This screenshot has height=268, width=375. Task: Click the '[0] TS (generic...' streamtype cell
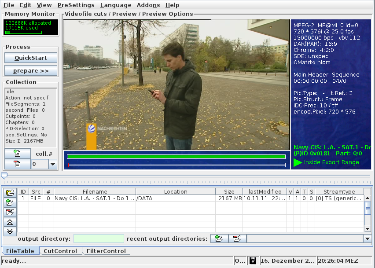pyautogui.click(x=339, y=198)
